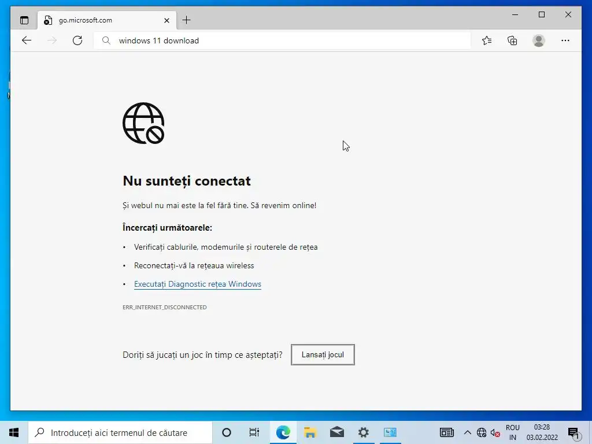Click Microsoft Edge taskbar icon
The height and width of the screenshot is (444, 592).
click(x=283, y=432)
